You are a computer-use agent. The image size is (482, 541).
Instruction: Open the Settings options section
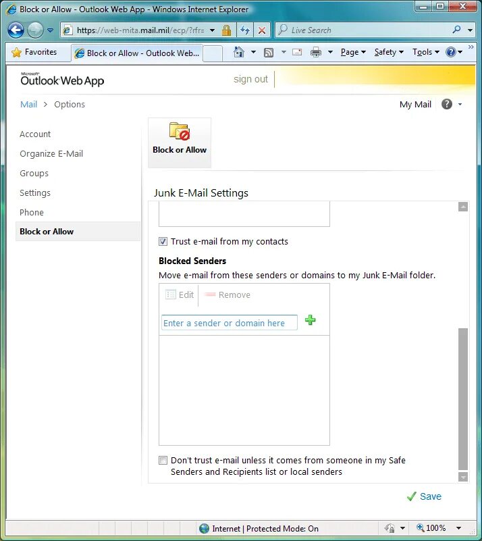pos(35,193)
